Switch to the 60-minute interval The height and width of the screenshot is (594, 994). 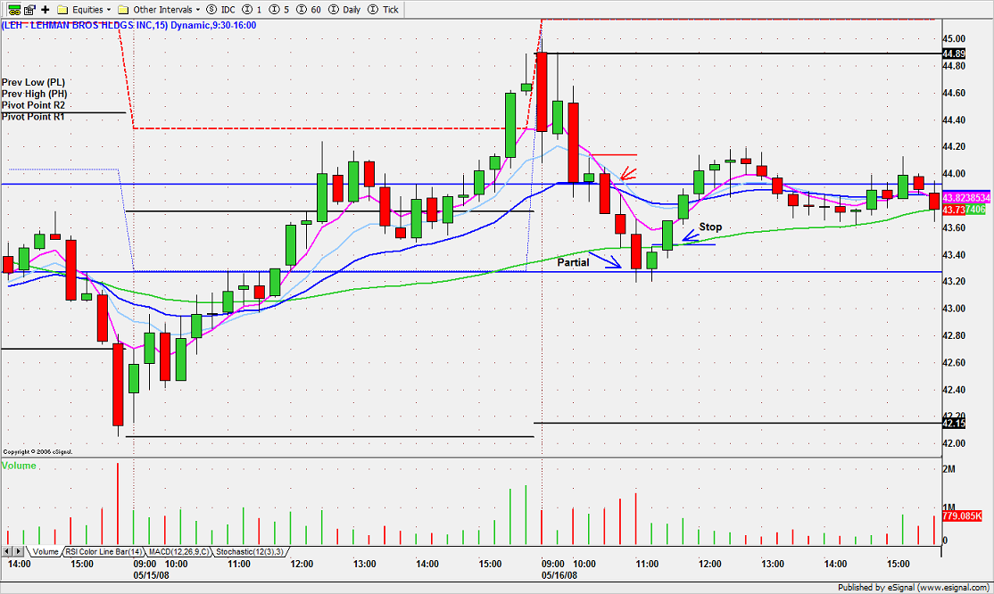click(x=309, y=10)
